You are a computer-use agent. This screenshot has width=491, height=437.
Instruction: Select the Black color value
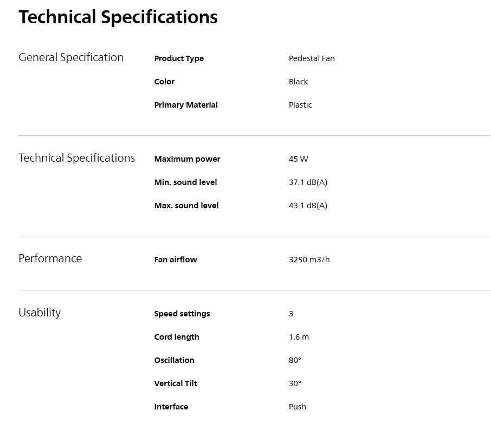click(298, 82)
